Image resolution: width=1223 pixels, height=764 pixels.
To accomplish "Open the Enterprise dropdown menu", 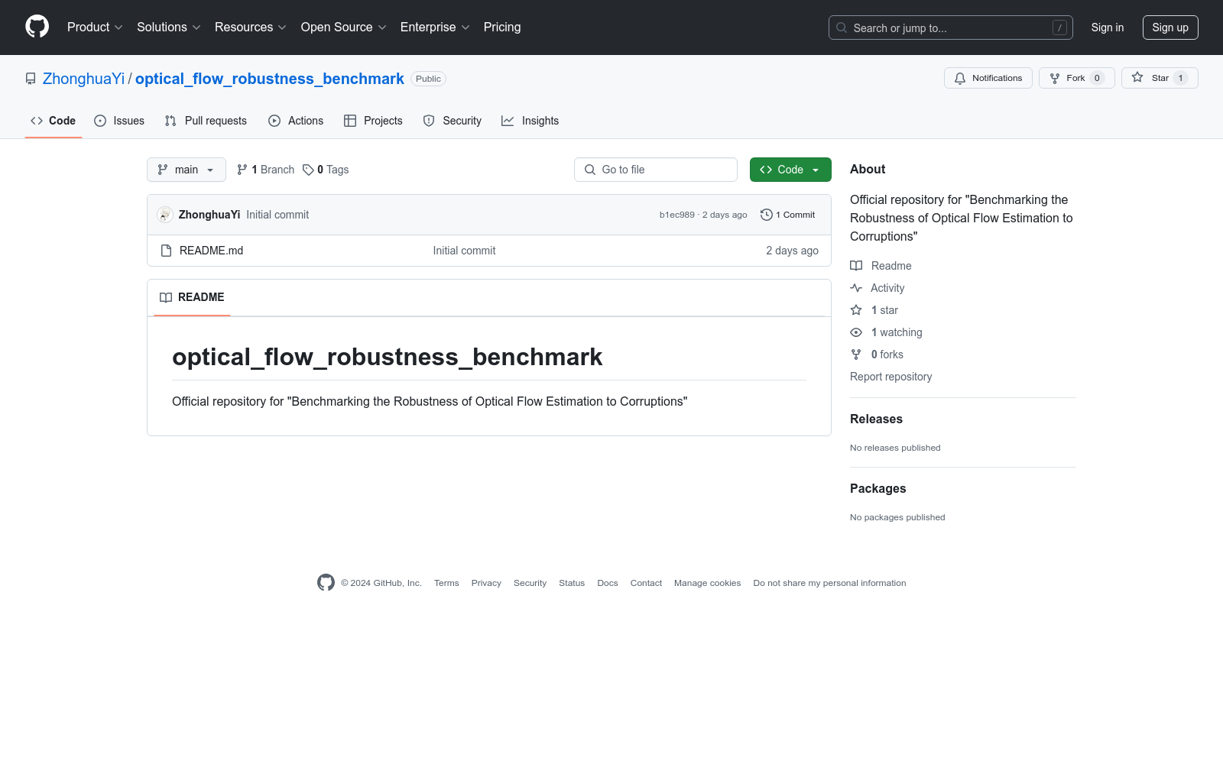I will (435, 28).
